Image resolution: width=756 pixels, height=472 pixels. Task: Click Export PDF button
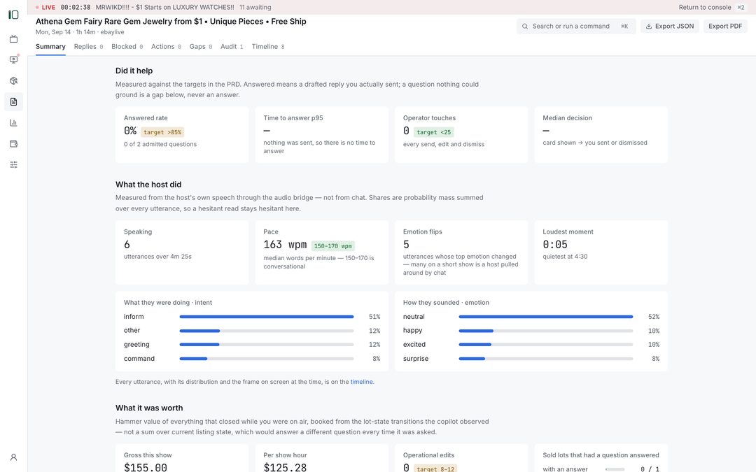[725, 26]
